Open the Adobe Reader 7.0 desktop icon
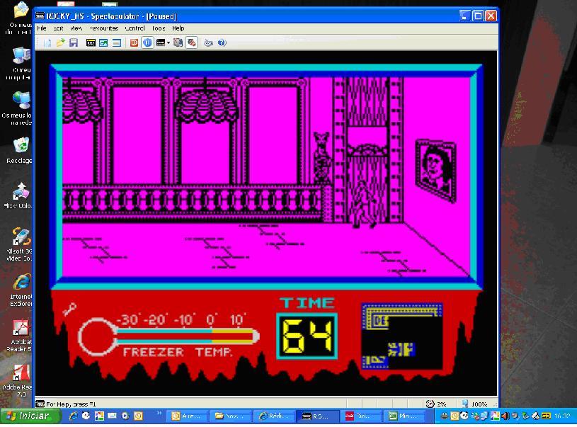 click(x=19, y=381)
